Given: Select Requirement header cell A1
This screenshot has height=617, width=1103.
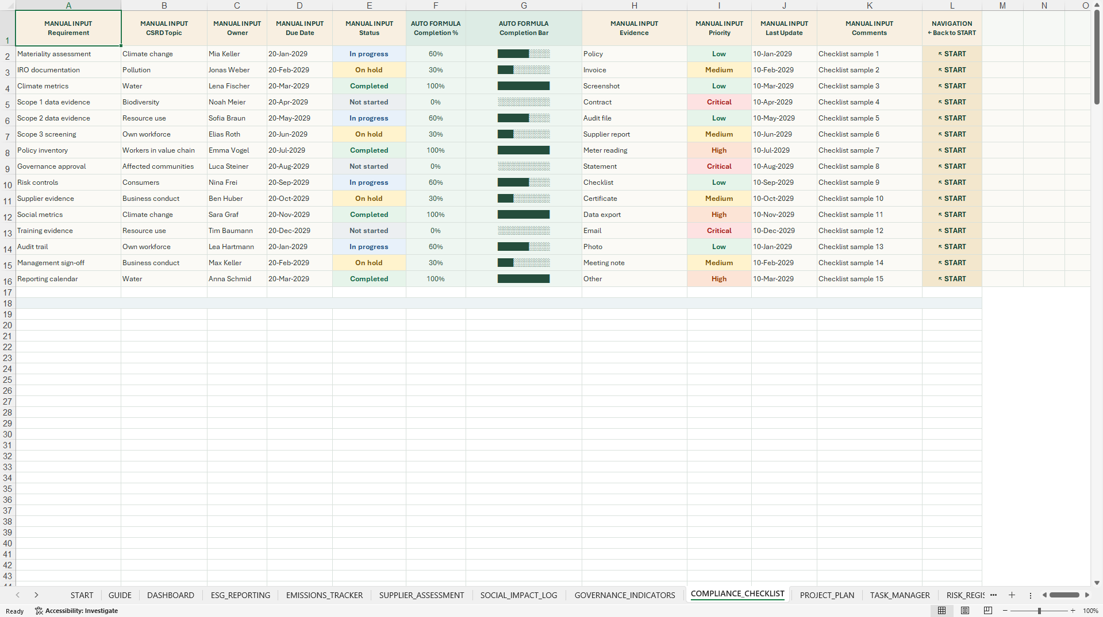Looking at the screenshot, I should pyautogui.click(x=68, y=28).
